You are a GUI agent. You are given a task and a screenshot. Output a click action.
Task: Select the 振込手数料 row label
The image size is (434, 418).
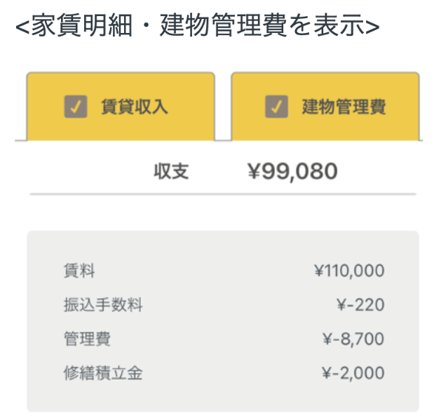click(x=102, y=305)
